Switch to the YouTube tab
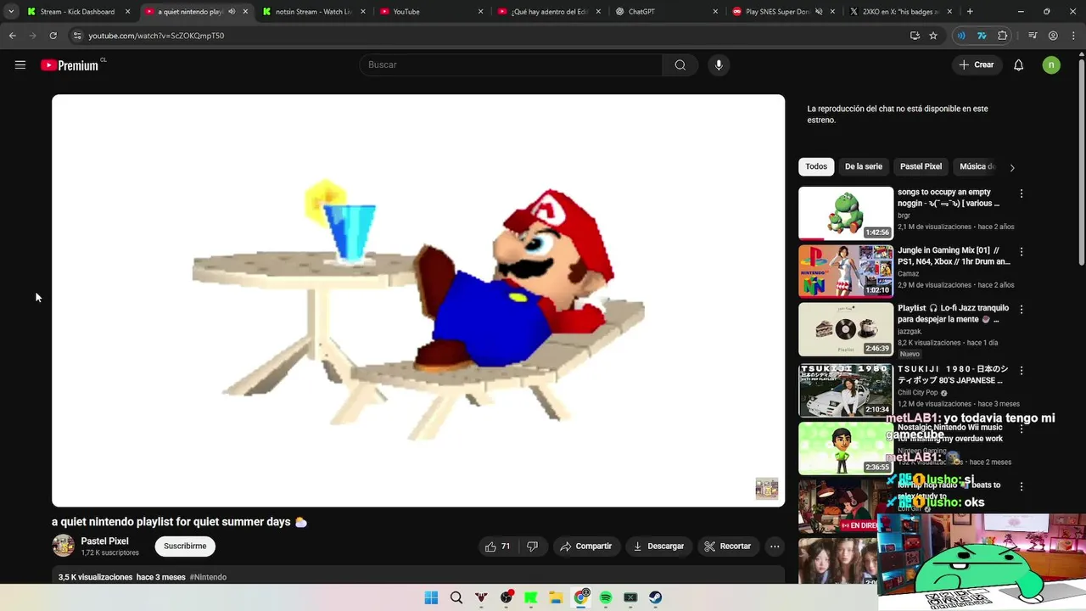The height and width of the screenshot is (611, 1086). pyautogui.click(x=431, y=12)
